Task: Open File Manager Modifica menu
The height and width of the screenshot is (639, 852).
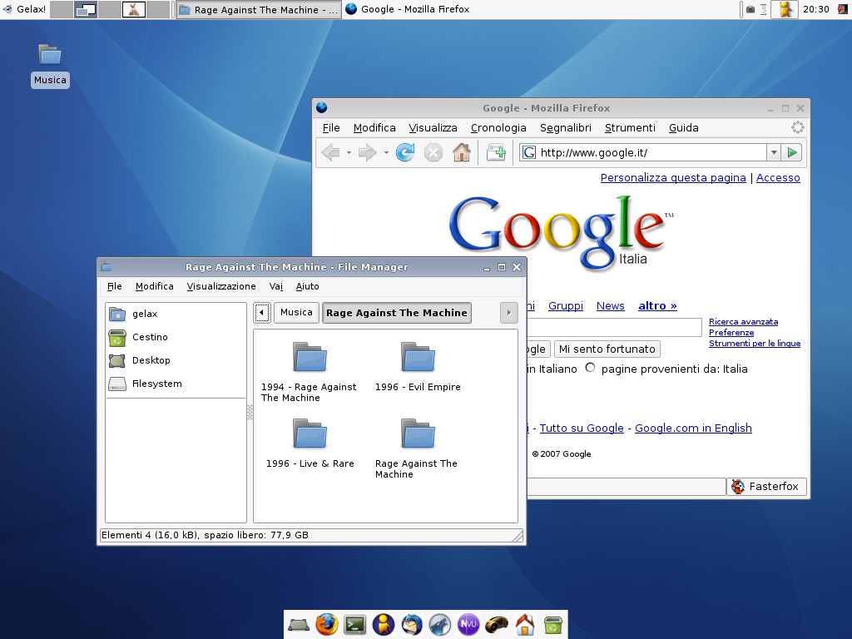Action: click(x=154, y=286)
